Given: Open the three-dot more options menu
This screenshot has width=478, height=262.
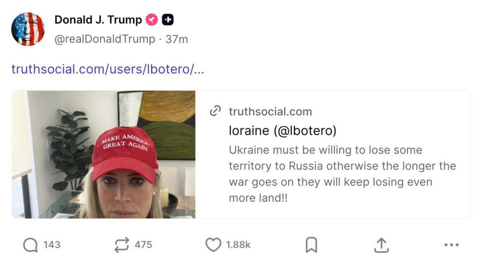Looking at the screenshot, I should point(451,245).
